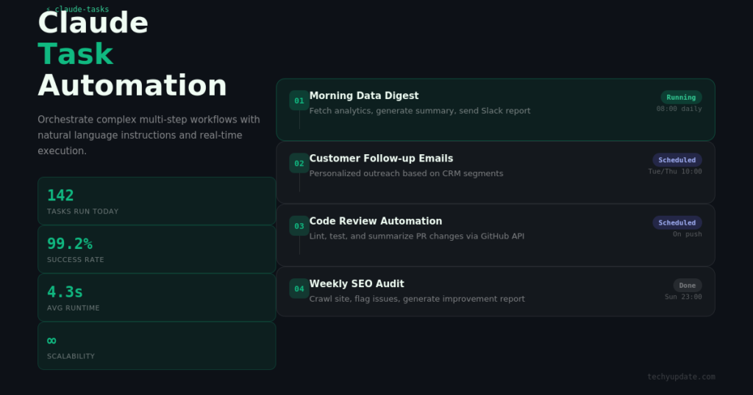The image size is (753, 395).
Task: Open the Weekly SEO Audit title
Action: pyautogui.click(x=357, y=284)
